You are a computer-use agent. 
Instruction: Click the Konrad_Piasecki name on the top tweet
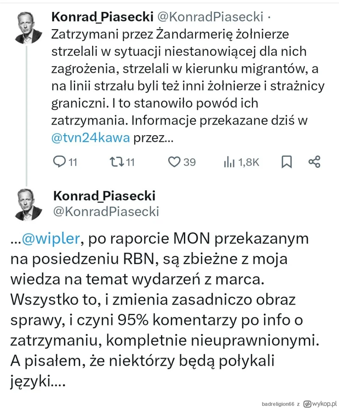point(102,17)
